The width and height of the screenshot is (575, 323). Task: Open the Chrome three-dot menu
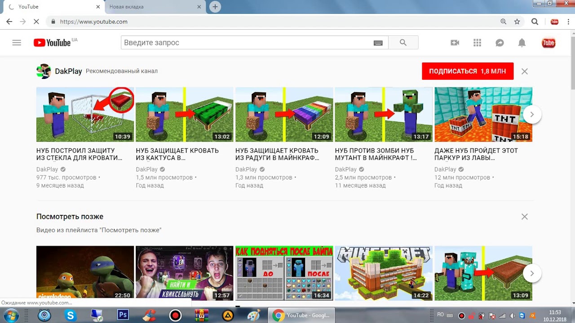click(x=567, y=22)
